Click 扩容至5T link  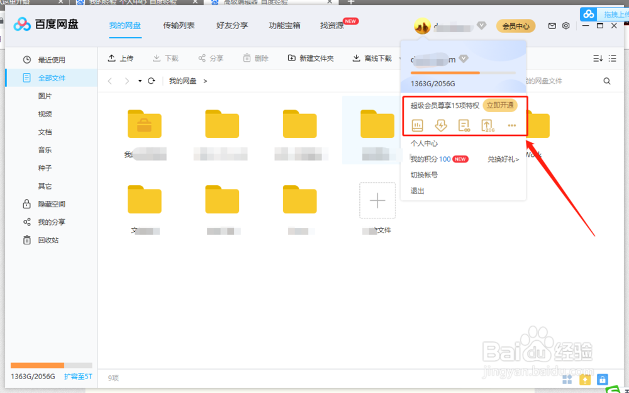click(x=78, y=377)
